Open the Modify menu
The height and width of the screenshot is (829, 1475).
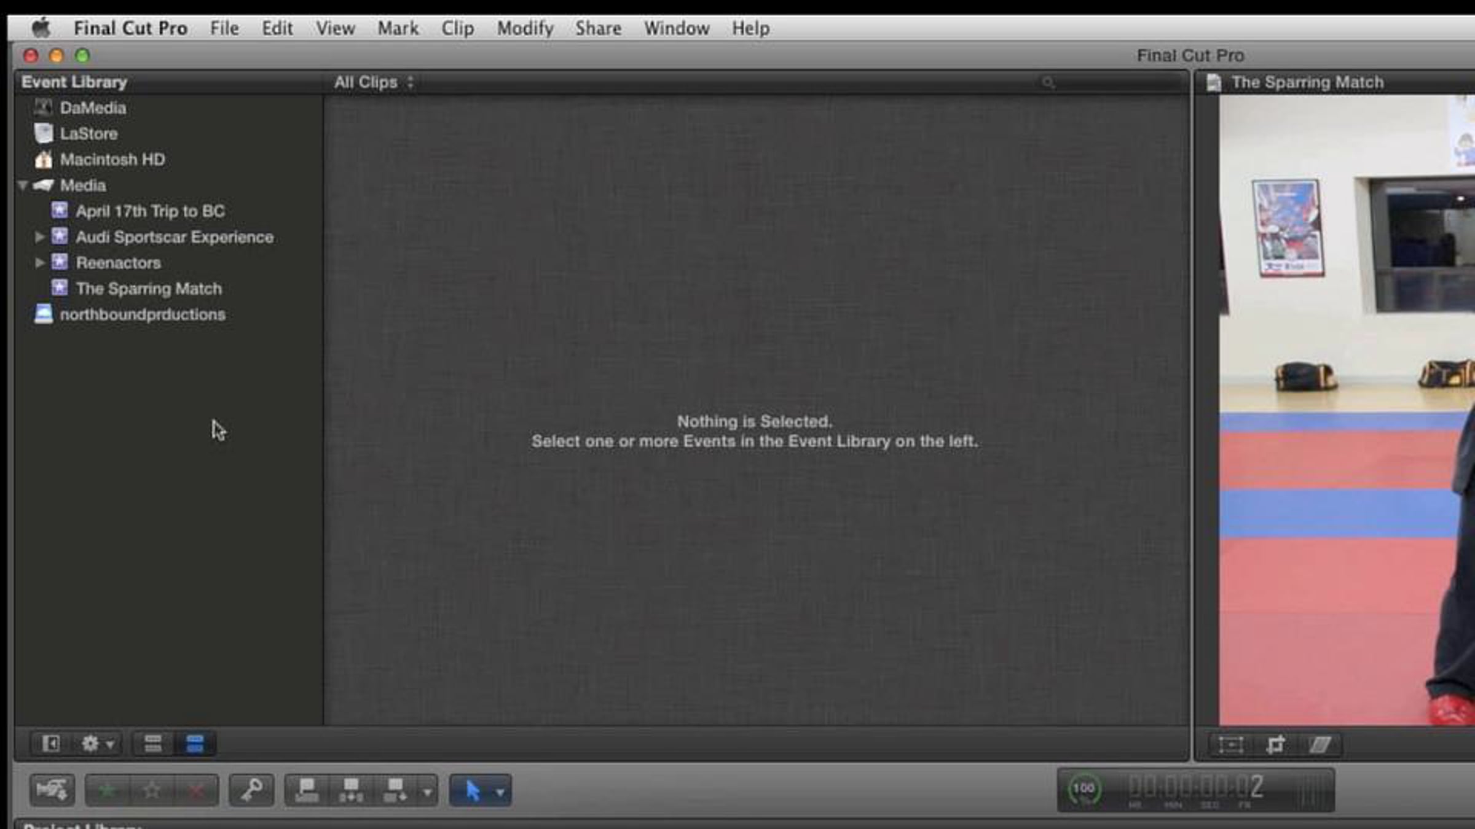coord(525,28)
